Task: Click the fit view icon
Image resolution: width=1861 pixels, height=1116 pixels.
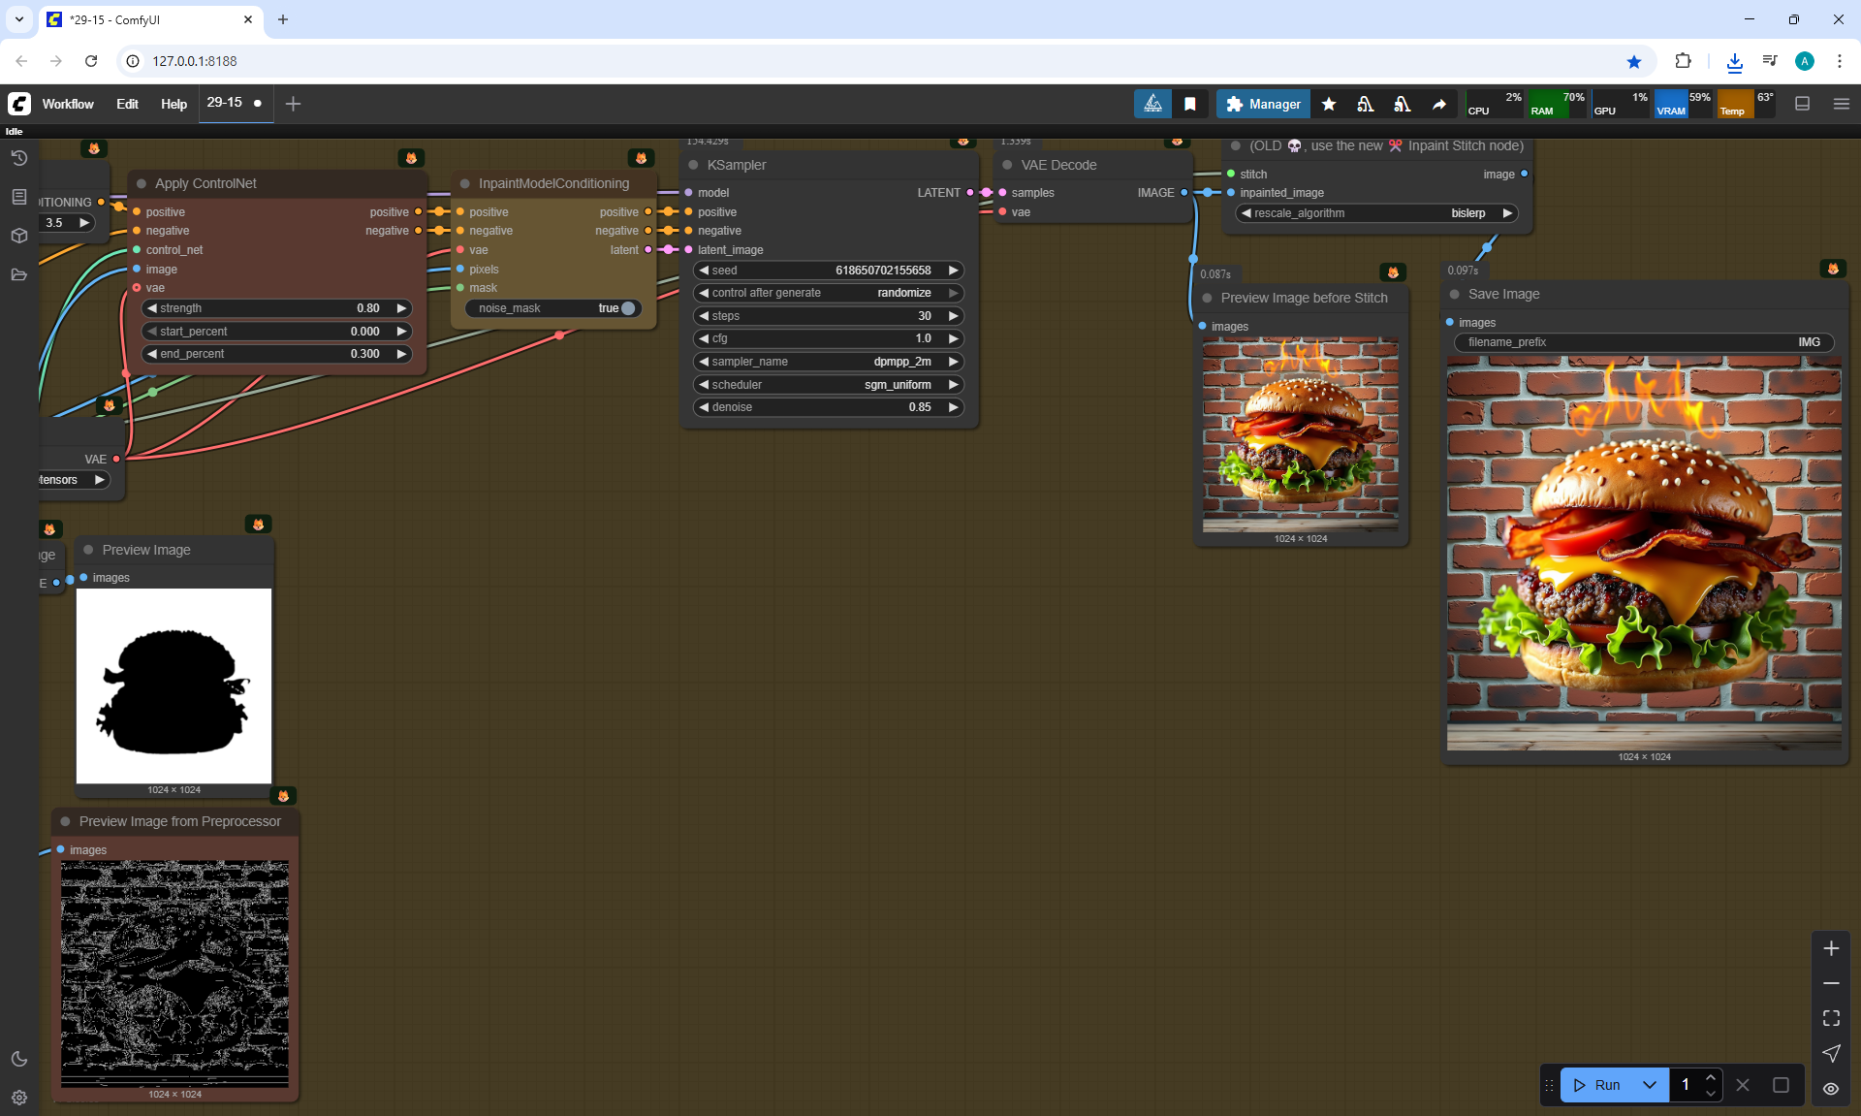Action: pyautogui.click(x=1831, y=1018)
